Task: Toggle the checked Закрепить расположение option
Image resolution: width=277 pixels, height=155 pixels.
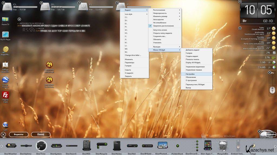Action: [x=163, y=26]
